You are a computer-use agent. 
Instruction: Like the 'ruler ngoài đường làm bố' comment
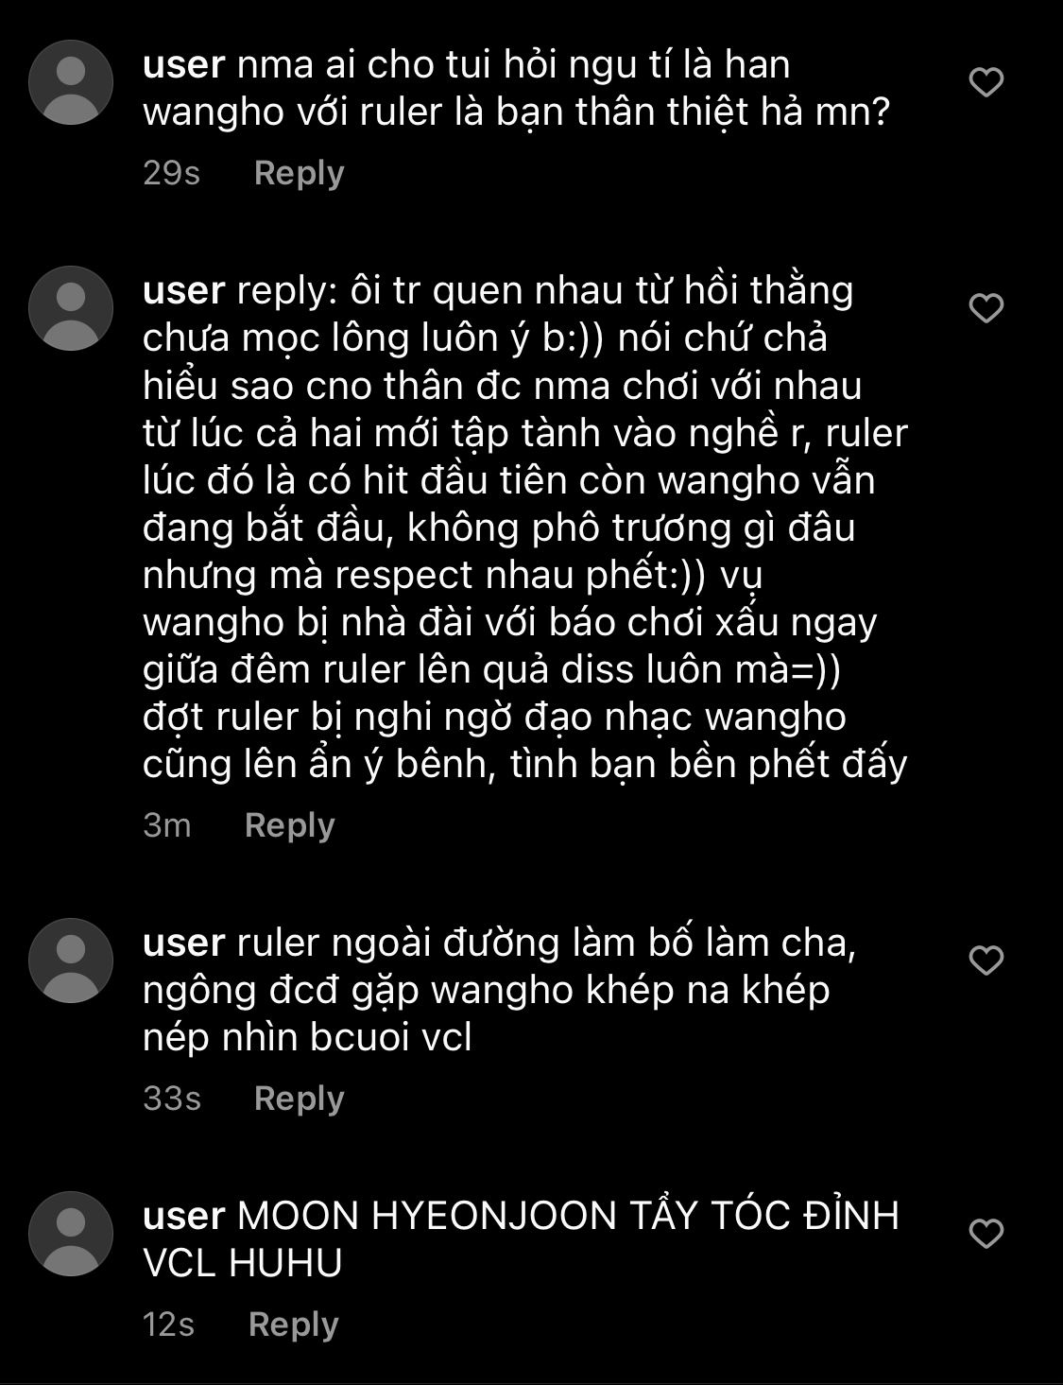[x=986, y=961]
